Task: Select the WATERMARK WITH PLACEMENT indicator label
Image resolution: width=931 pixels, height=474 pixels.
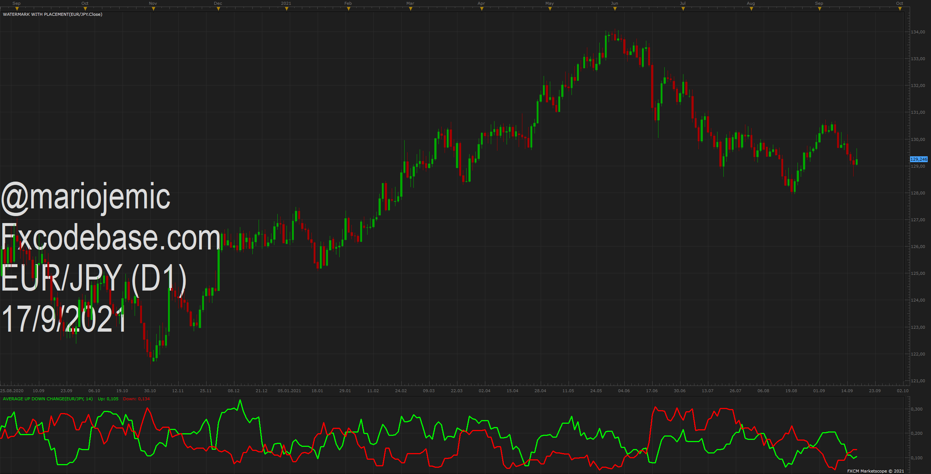Action: 52,14
